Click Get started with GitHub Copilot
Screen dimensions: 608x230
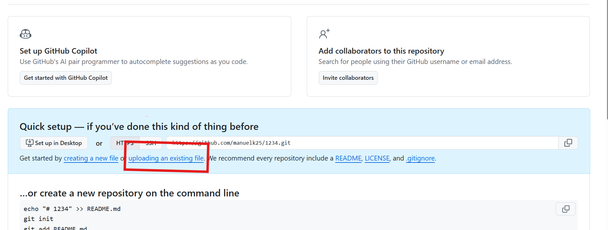click(x=66, y=78)
